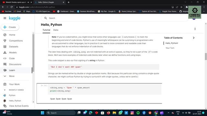The width and height of the screenshot is (207, 116).
Task: Open WhatsApp from the taskbar
Action: [120, 113]
